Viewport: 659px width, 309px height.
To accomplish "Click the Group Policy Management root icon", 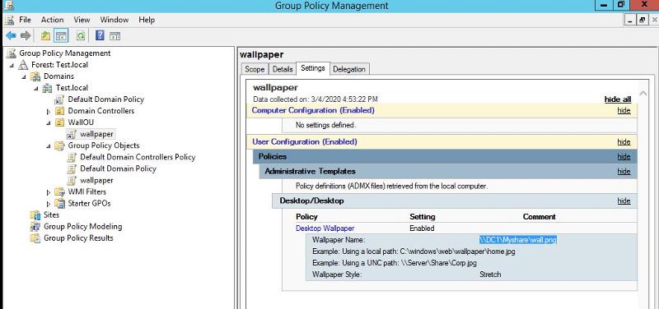I will pos(12,53).
